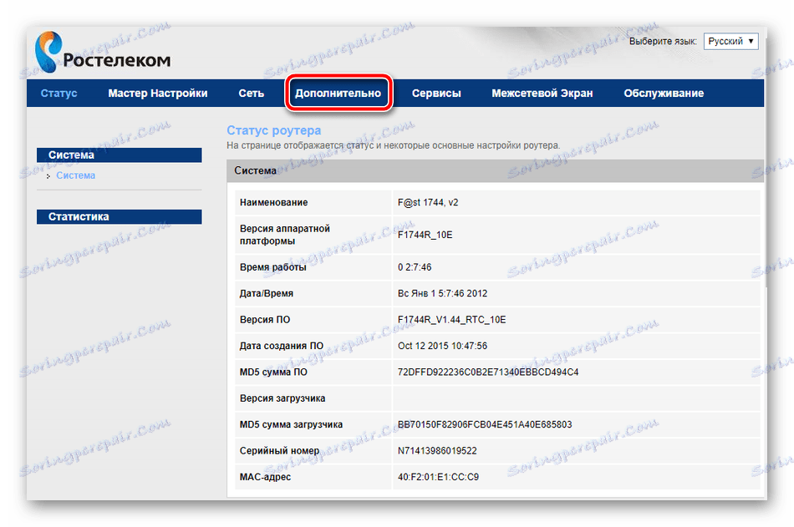Click the page description text under Статус роутера

click(x=394, y=146)
